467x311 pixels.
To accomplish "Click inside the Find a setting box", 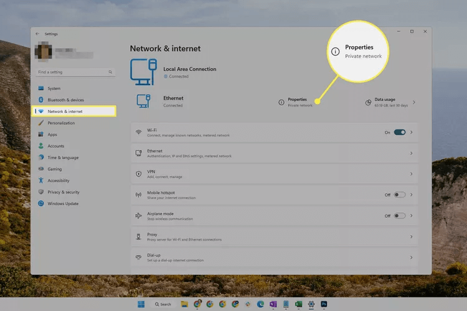I will pos(75,72).
